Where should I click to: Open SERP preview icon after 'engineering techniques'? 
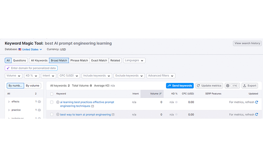tap(93, 106)
